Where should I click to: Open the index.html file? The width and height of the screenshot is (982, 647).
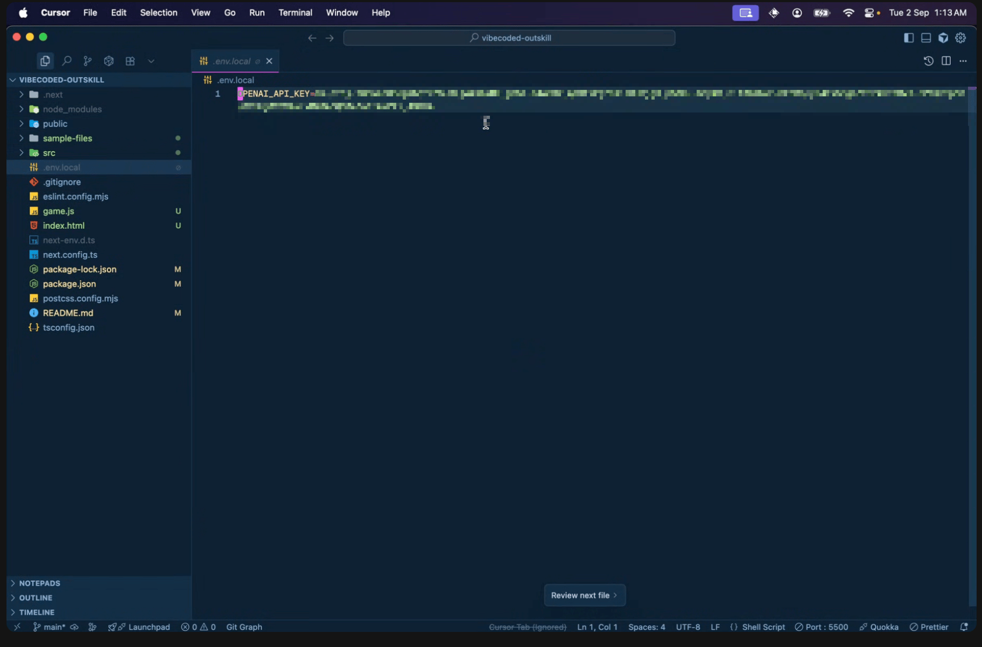pos(99,225)
